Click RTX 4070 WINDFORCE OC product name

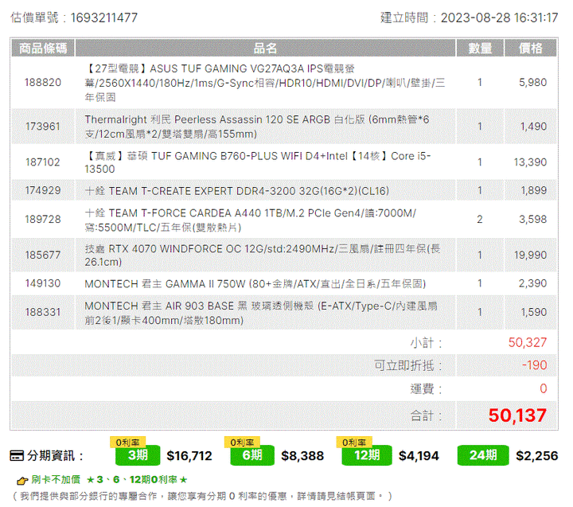tap(263, 255)
